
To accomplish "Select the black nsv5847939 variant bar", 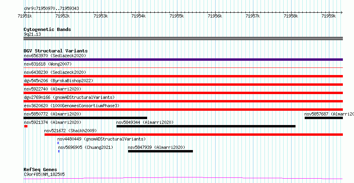I will click(x=161, y=151).
